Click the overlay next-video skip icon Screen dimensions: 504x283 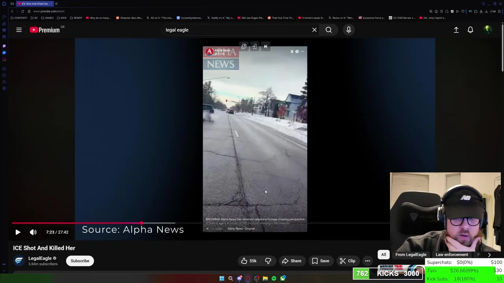point(265,46)
